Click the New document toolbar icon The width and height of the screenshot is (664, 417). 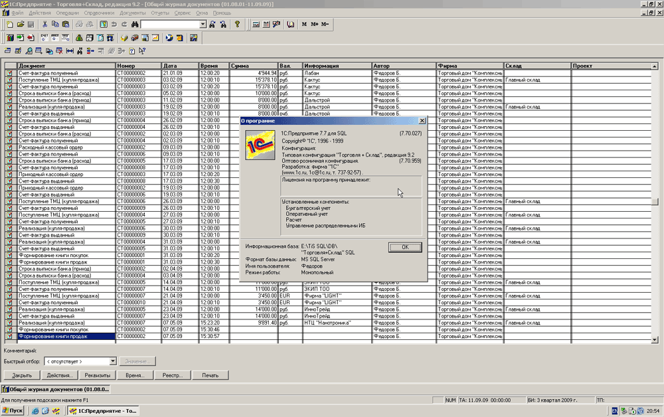(10, 25)
